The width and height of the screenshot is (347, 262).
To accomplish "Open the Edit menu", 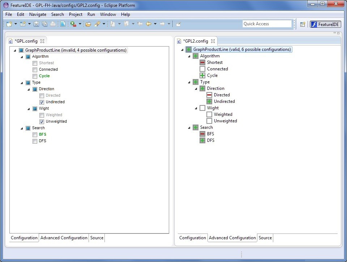I will [x=20, y=14].
